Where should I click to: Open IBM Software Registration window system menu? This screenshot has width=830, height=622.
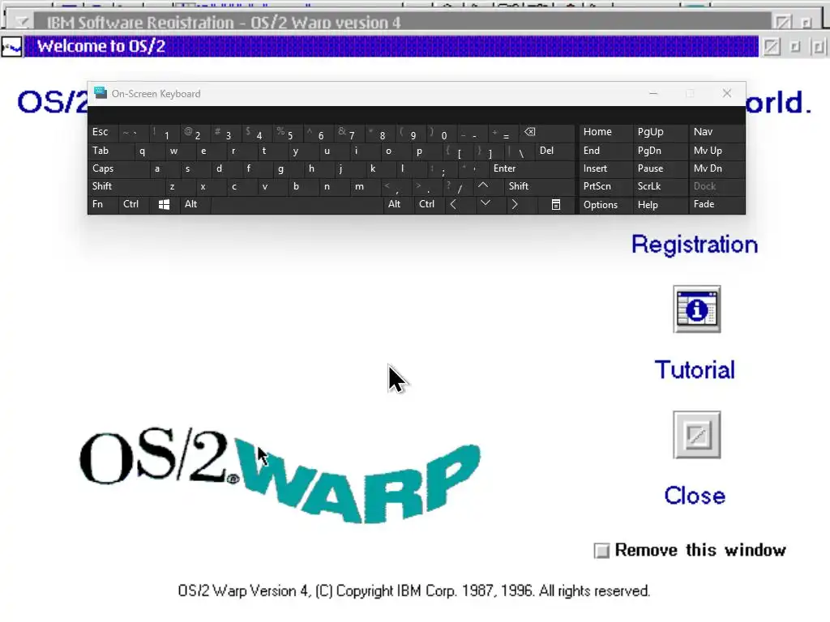coord(22,22)
